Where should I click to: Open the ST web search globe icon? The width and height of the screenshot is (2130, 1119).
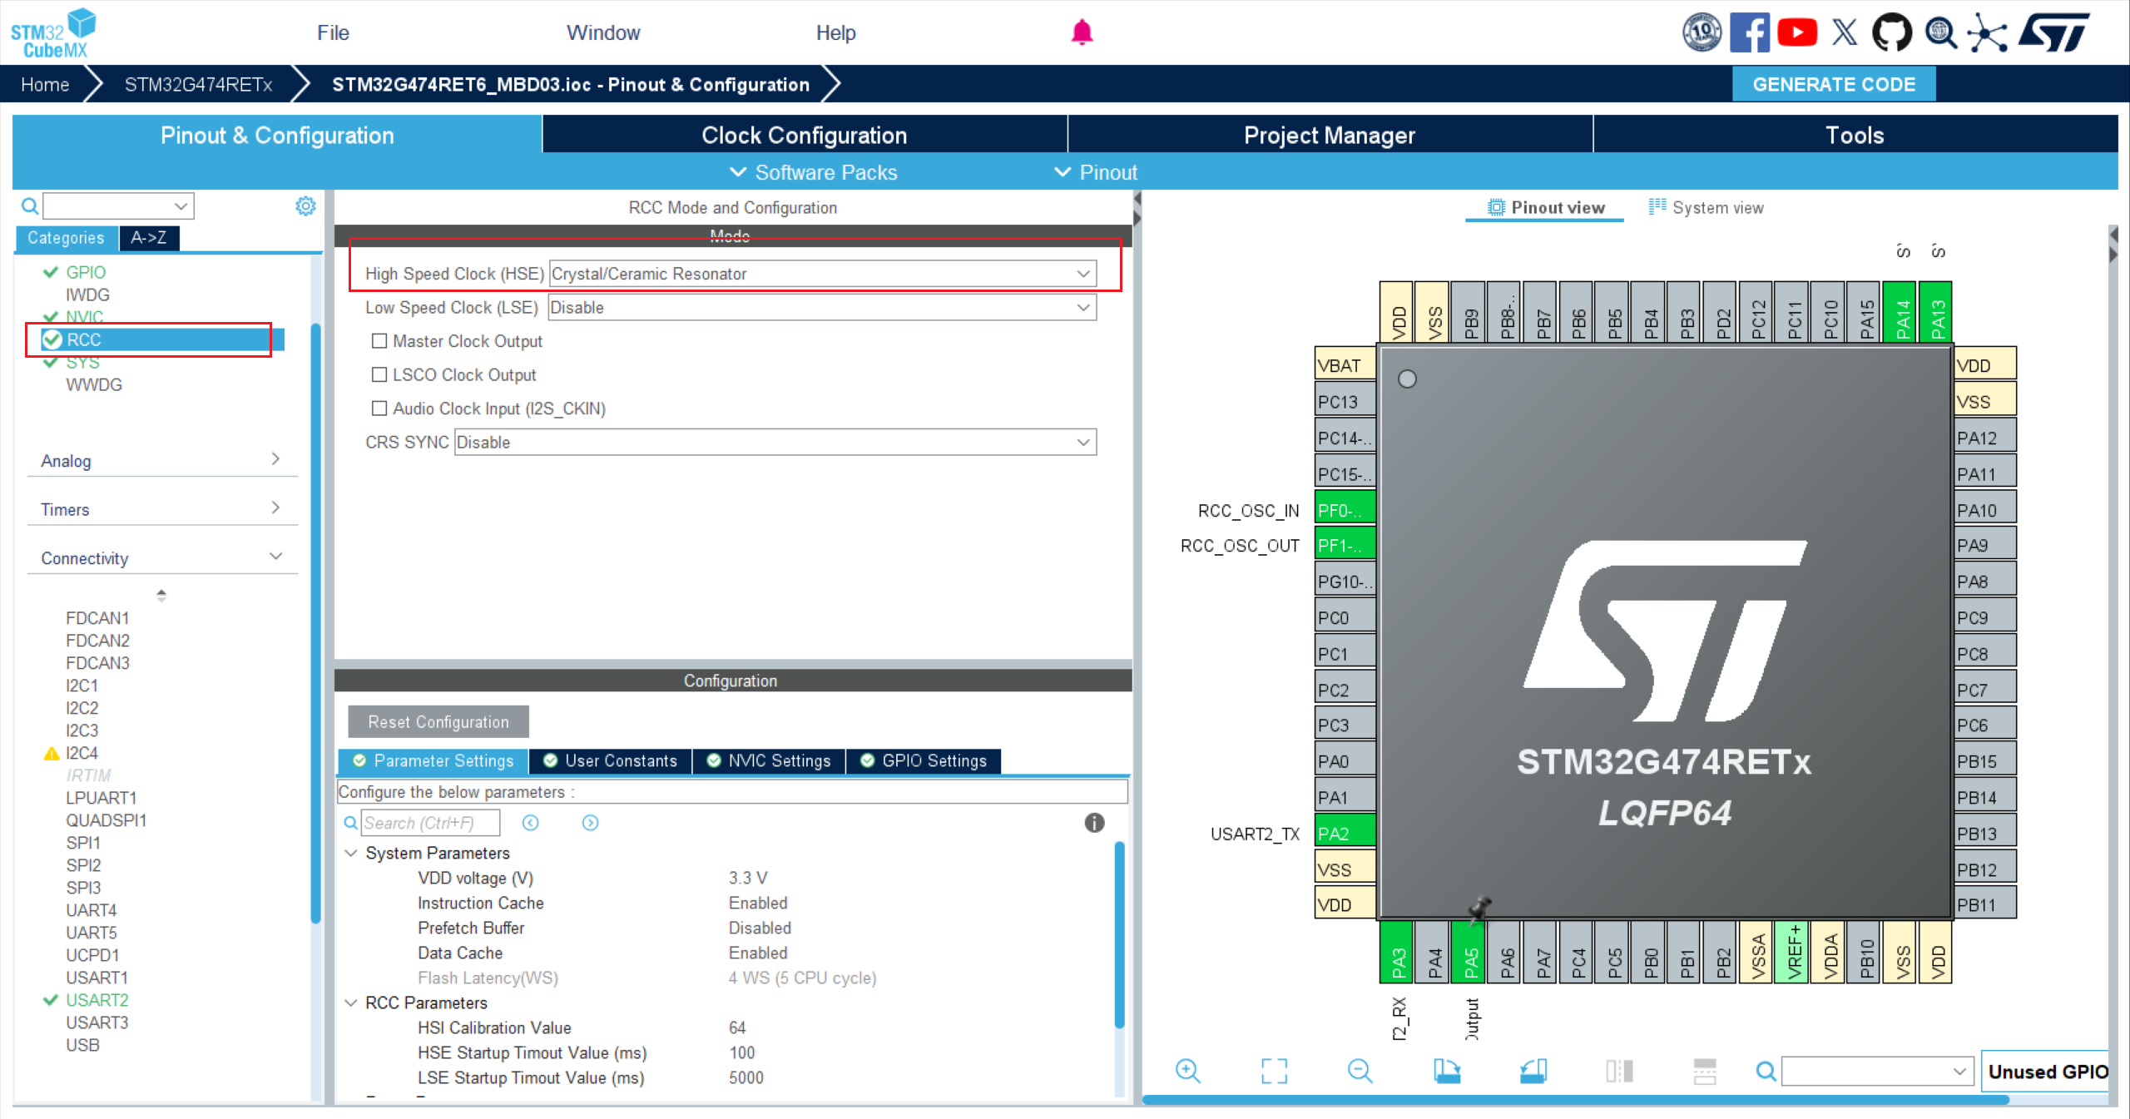(x=1940, y=32)
